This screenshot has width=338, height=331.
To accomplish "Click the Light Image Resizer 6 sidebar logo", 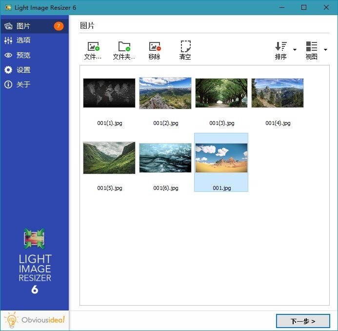I will click(35, 261).
